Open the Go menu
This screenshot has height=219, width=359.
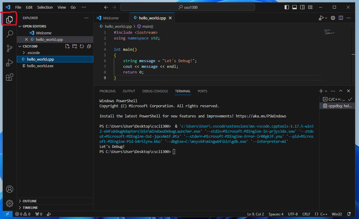73,7
